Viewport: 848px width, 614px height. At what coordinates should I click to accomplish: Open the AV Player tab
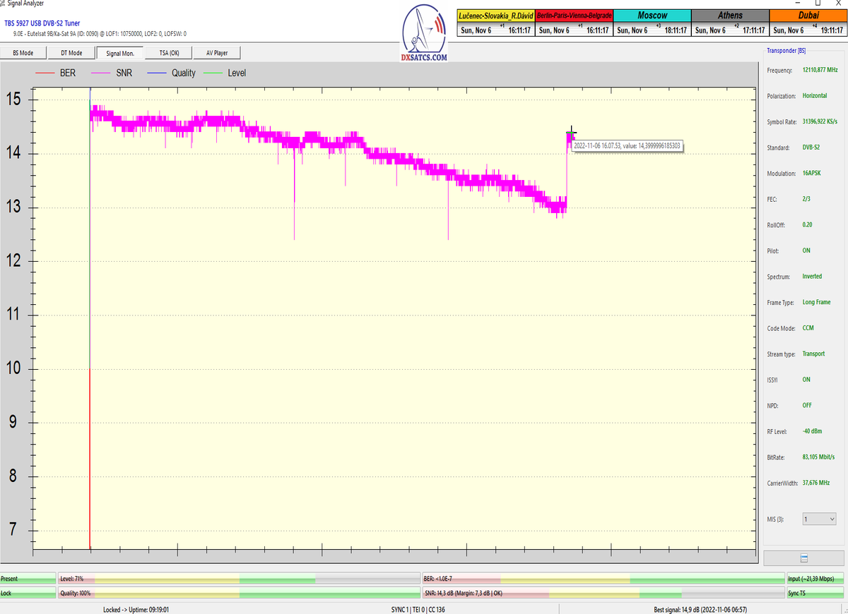pyautogui.click(x=217, y=53)
